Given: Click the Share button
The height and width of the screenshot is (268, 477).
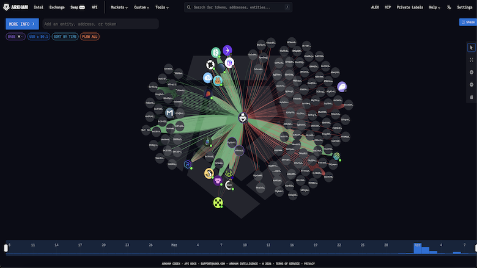Looking at the screenshot, I should click(468, 22).
